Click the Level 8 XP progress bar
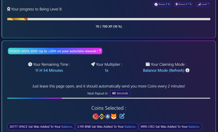The image size is (218, 132). pyautogui.click(x=109, y=19)
